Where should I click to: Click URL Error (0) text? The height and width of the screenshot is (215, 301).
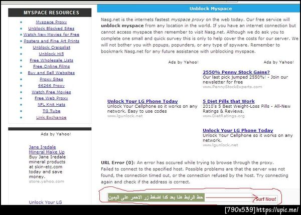click(x=118, y=163)
